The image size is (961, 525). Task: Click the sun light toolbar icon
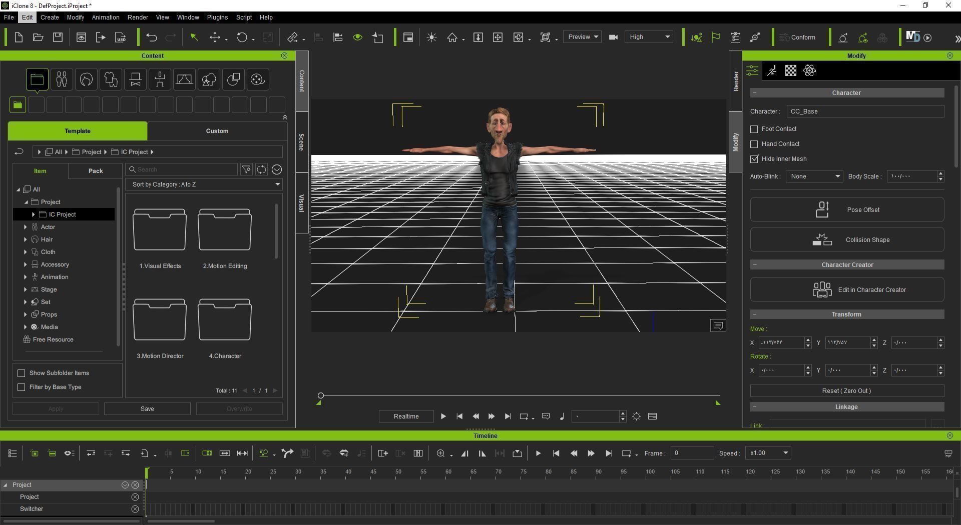coord(431,37)
